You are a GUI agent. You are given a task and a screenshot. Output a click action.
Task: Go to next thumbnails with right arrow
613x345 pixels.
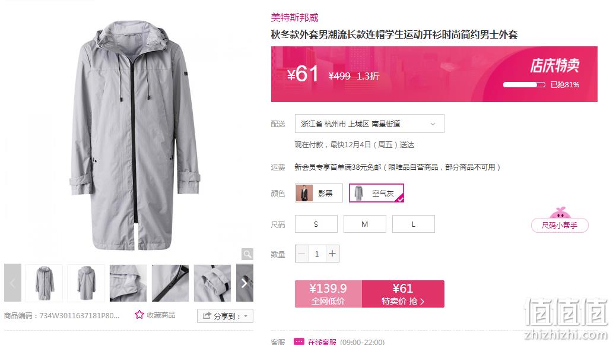244,283
